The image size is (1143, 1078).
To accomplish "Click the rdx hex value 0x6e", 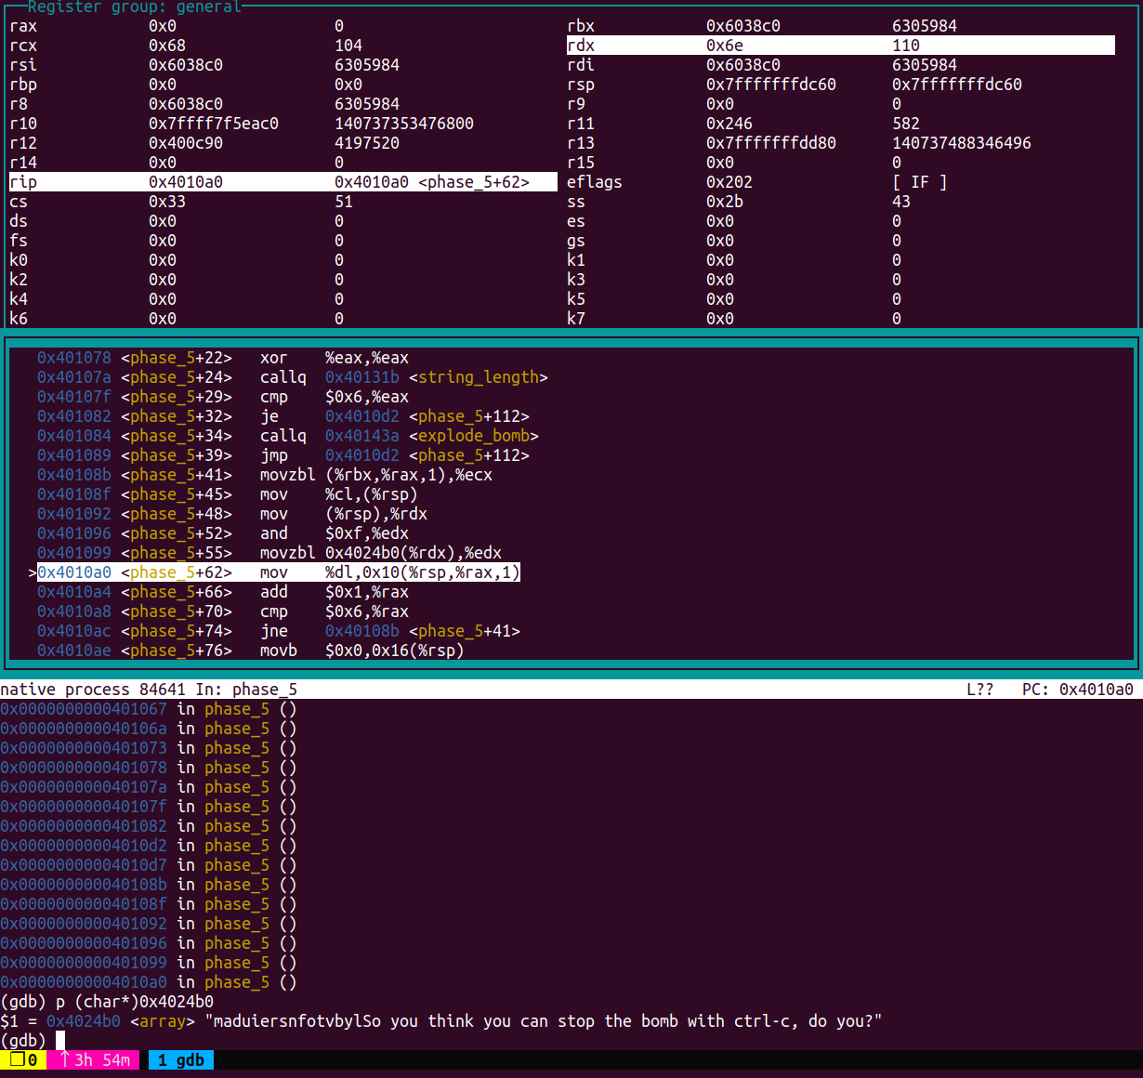I will (x=725, y=46).
